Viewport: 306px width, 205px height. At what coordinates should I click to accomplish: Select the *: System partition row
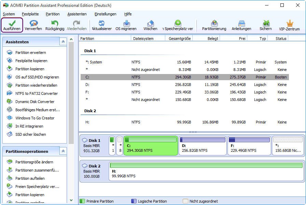pos(185,62)
